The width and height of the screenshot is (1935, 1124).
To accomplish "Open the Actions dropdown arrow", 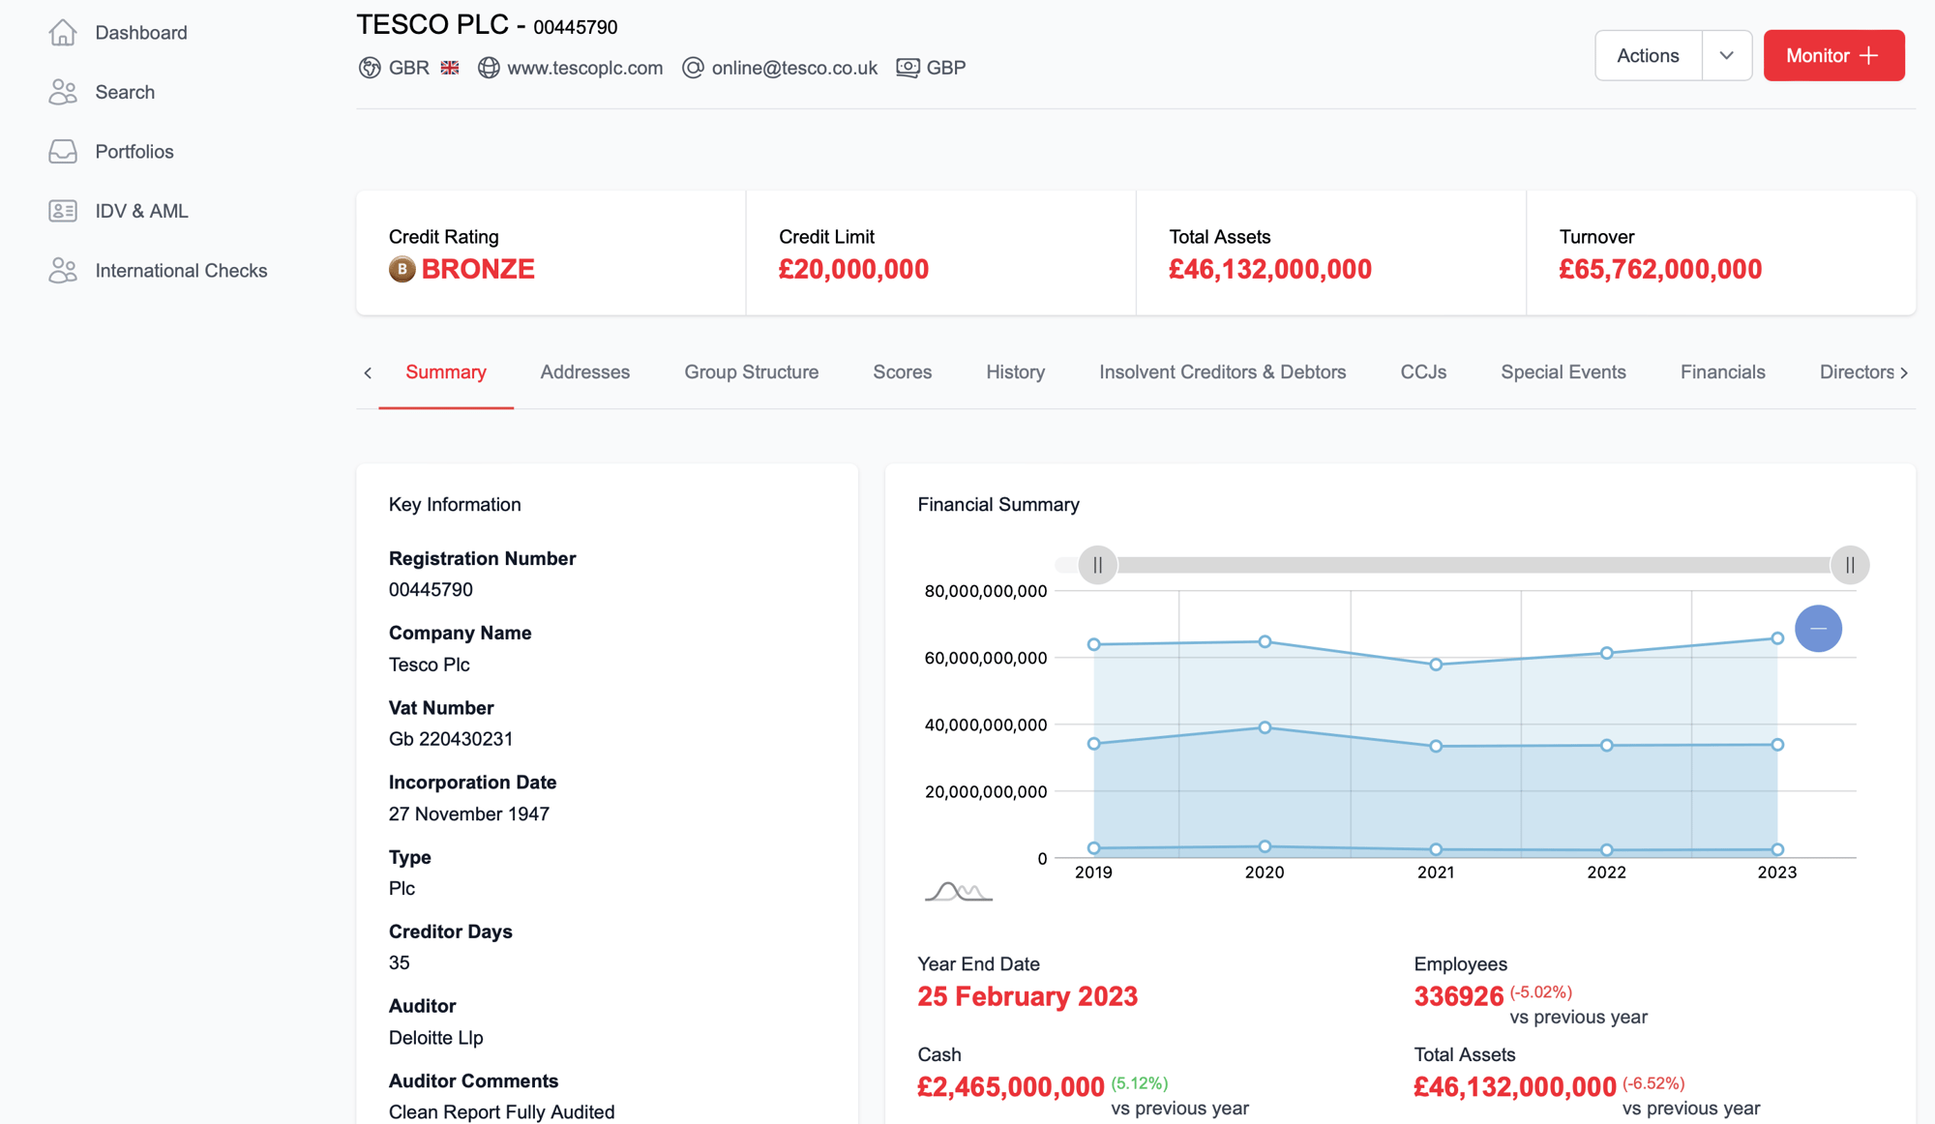I will pyautogui.click(x=1727, y=55).
